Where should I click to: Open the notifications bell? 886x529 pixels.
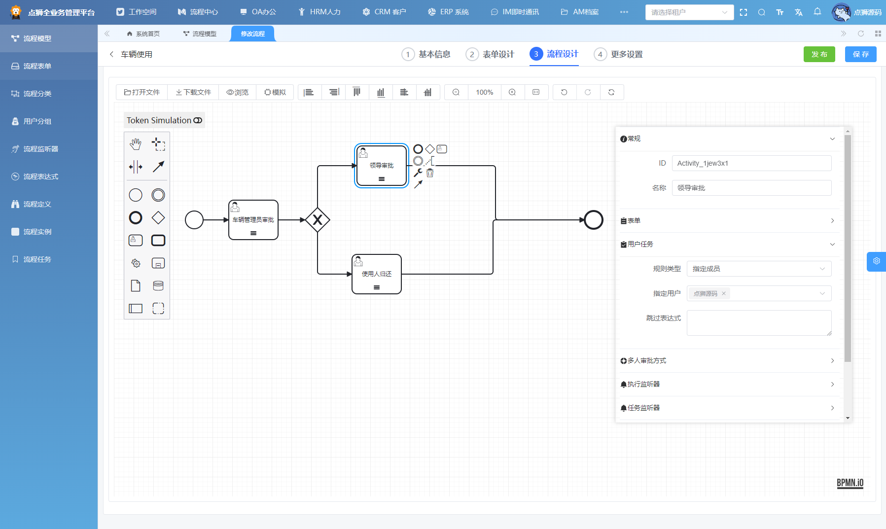coord(817,12)
